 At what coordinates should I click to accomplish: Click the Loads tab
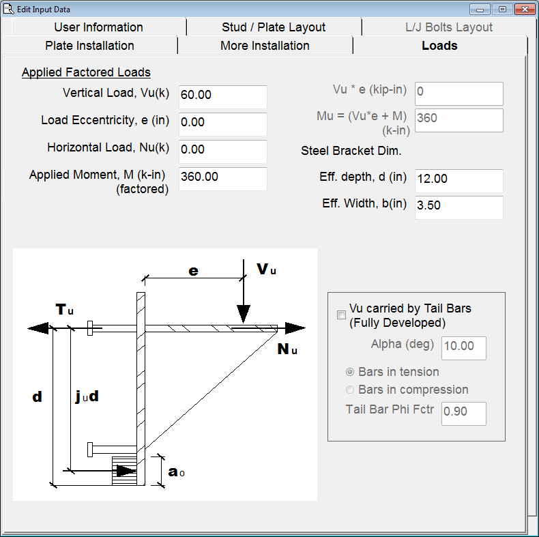439,46
